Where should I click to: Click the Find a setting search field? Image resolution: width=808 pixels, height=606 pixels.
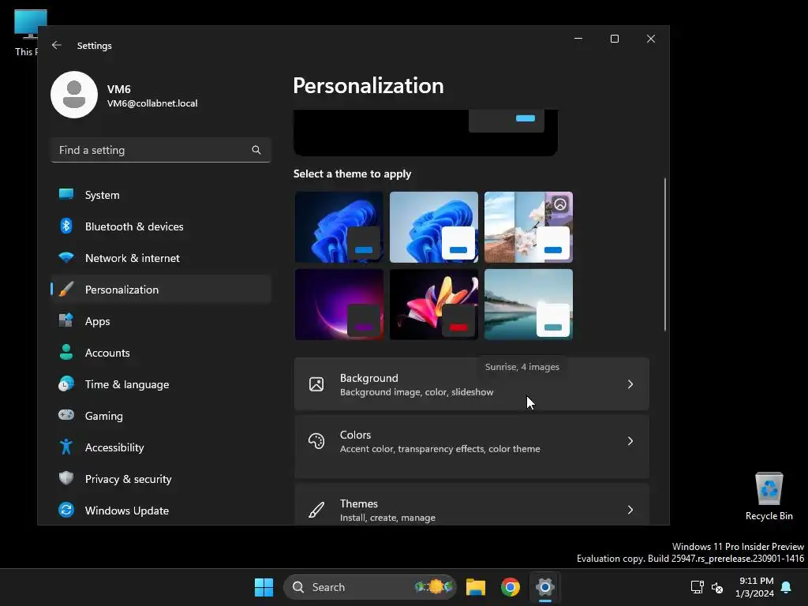point(161,150)
